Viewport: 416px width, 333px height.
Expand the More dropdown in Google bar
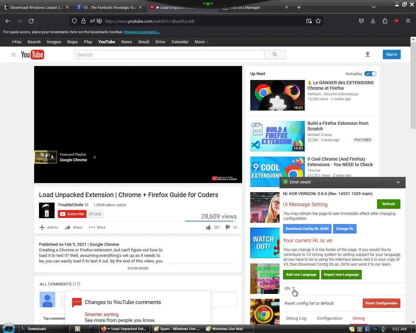[201, 42]
